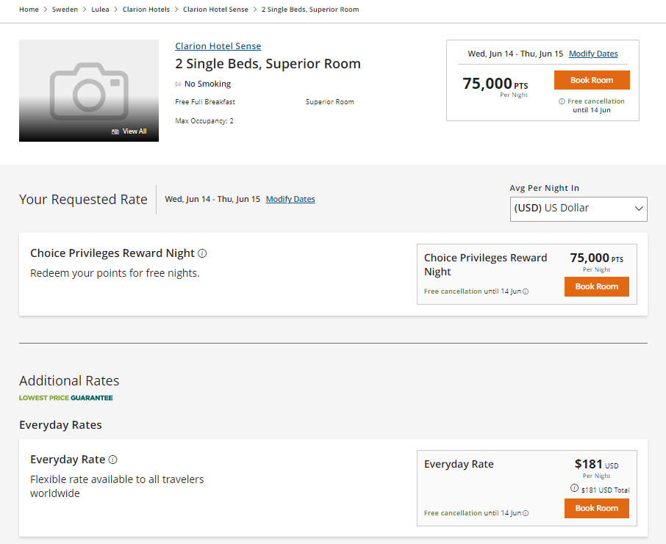666x544 pixels.
Task: Click 75,000 PTS in Reward Night card
Action: point(596,258)
